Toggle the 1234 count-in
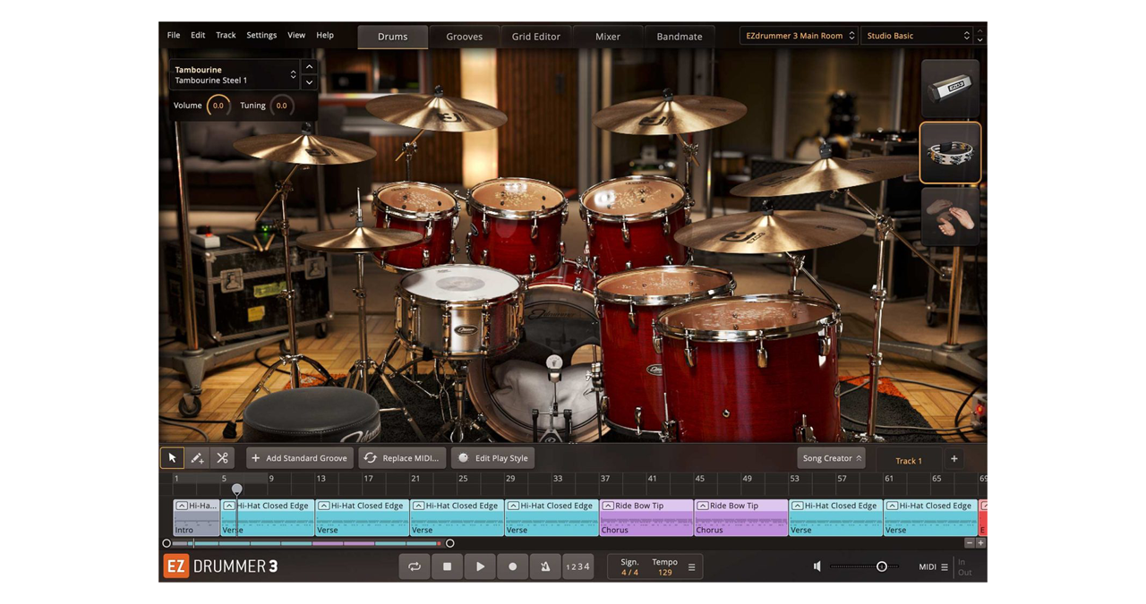1146x604 pixels. (x=577, y=566)
